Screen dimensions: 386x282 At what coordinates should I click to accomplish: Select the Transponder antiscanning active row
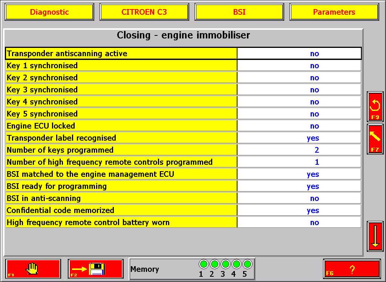[184, 54]
